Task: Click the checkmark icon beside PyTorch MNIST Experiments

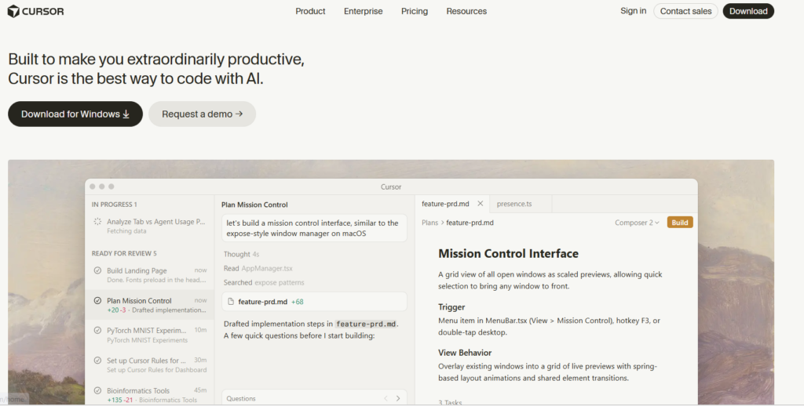Action: (97, 331)
